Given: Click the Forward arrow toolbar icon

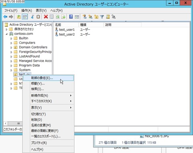Looking at the screenshot, I should point(11,17).
